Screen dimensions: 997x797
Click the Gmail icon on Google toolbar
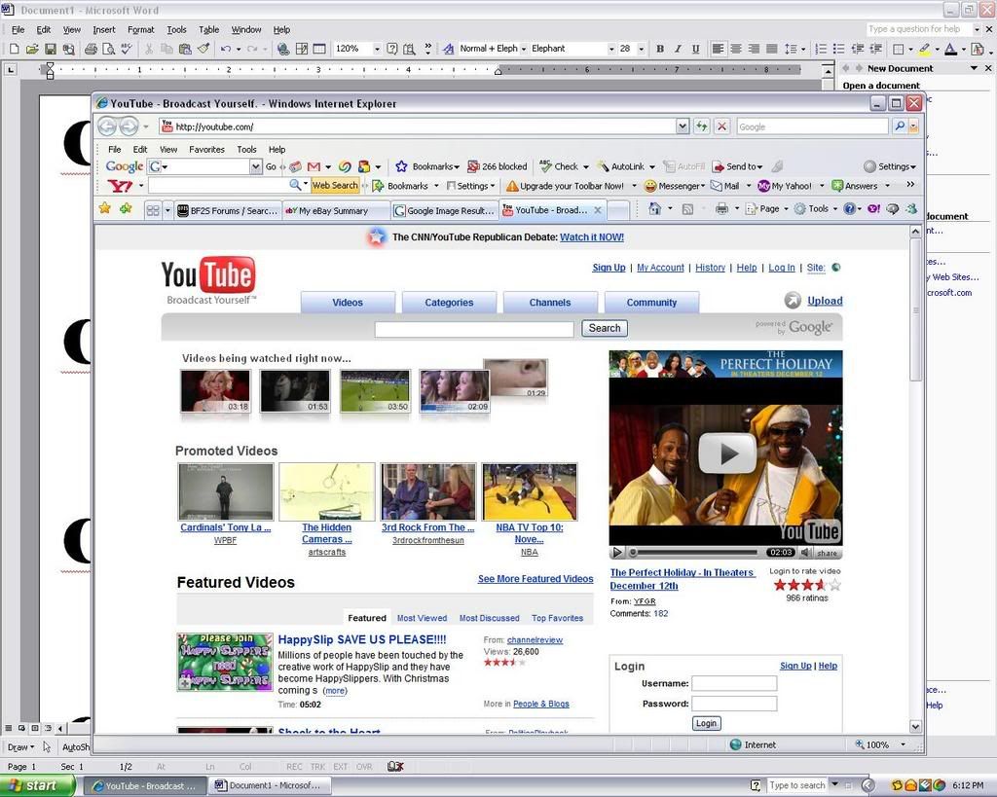click(x=314, y=166)
